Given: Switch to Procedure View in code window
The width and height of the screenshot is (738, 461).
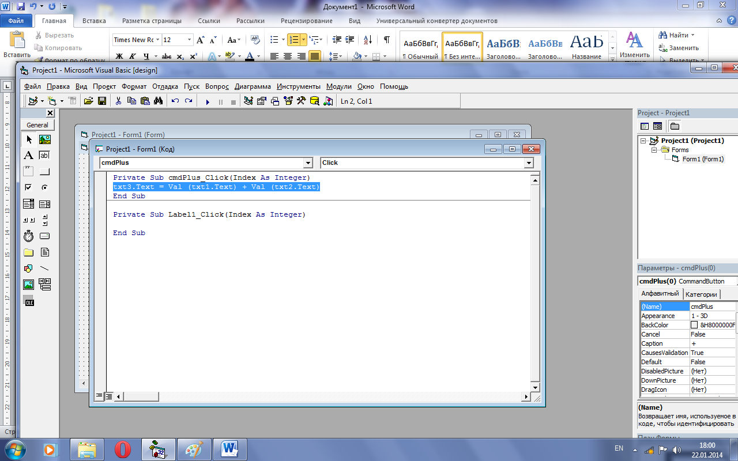Looking at the screenshot, I should (x=99, y=396).
